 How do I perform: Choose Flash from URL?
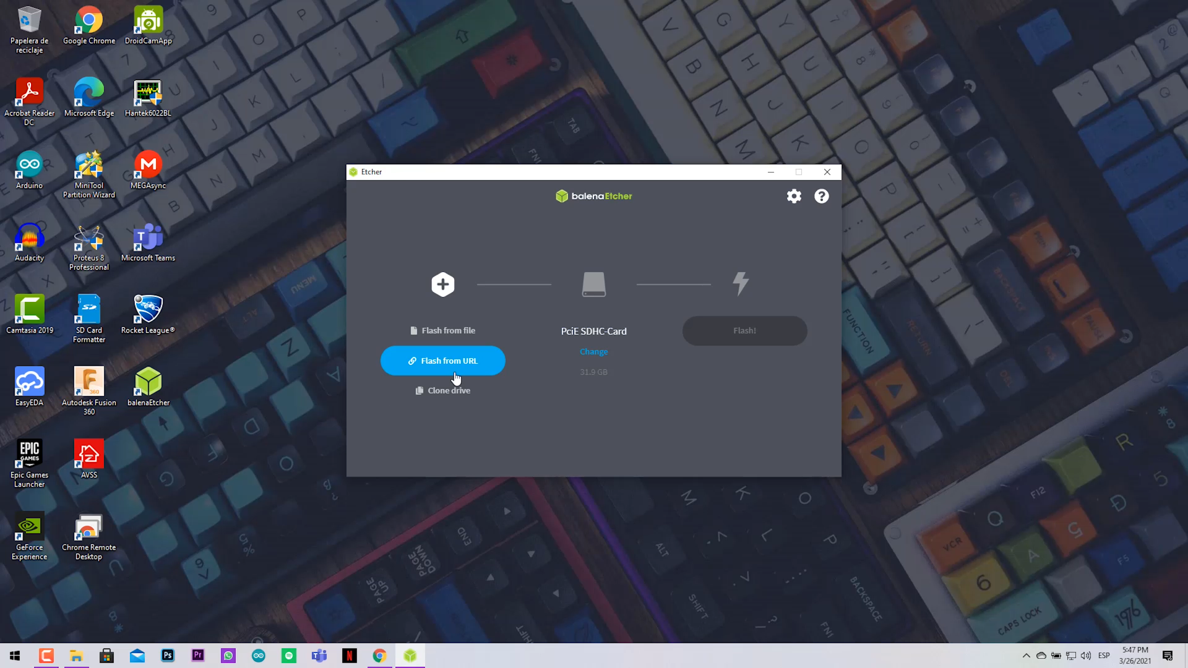(x=443, y=361)
